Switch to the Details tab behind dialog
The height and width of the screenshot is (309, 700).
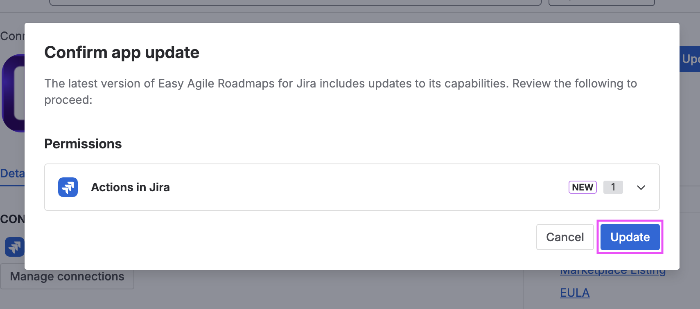click(12, 174)
